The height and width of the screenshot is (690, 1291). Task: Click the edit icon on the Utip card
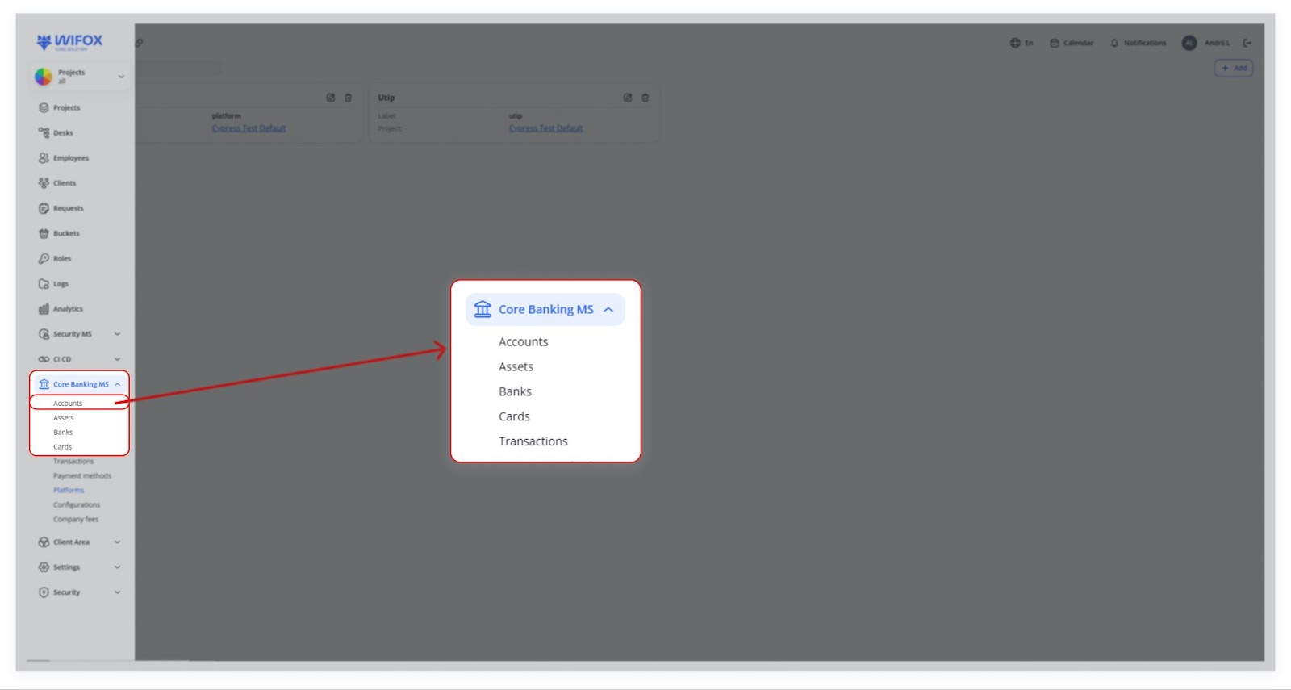(627, 98)
